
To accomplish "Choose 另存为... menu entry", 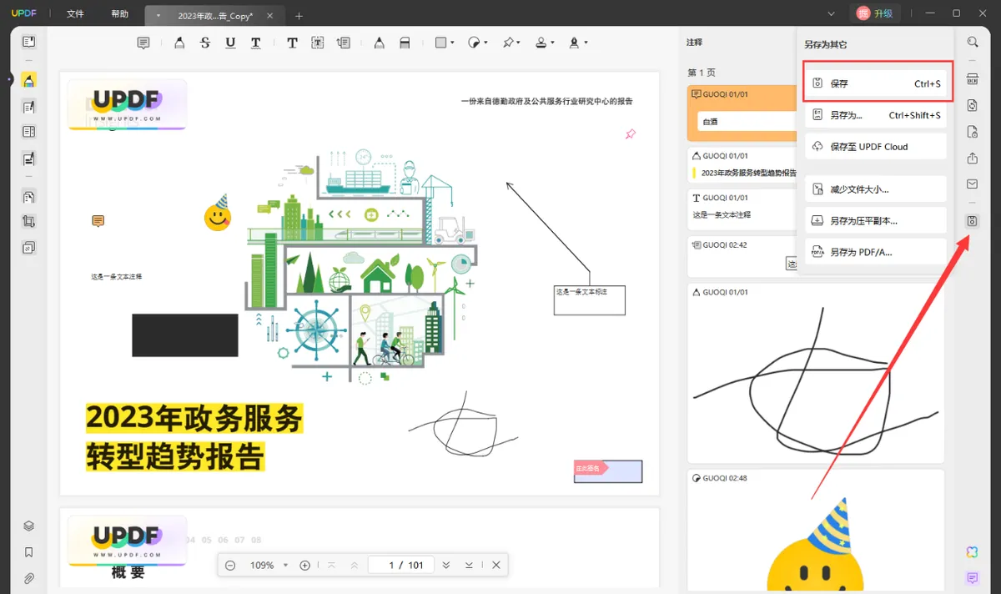I will (876, 115).
